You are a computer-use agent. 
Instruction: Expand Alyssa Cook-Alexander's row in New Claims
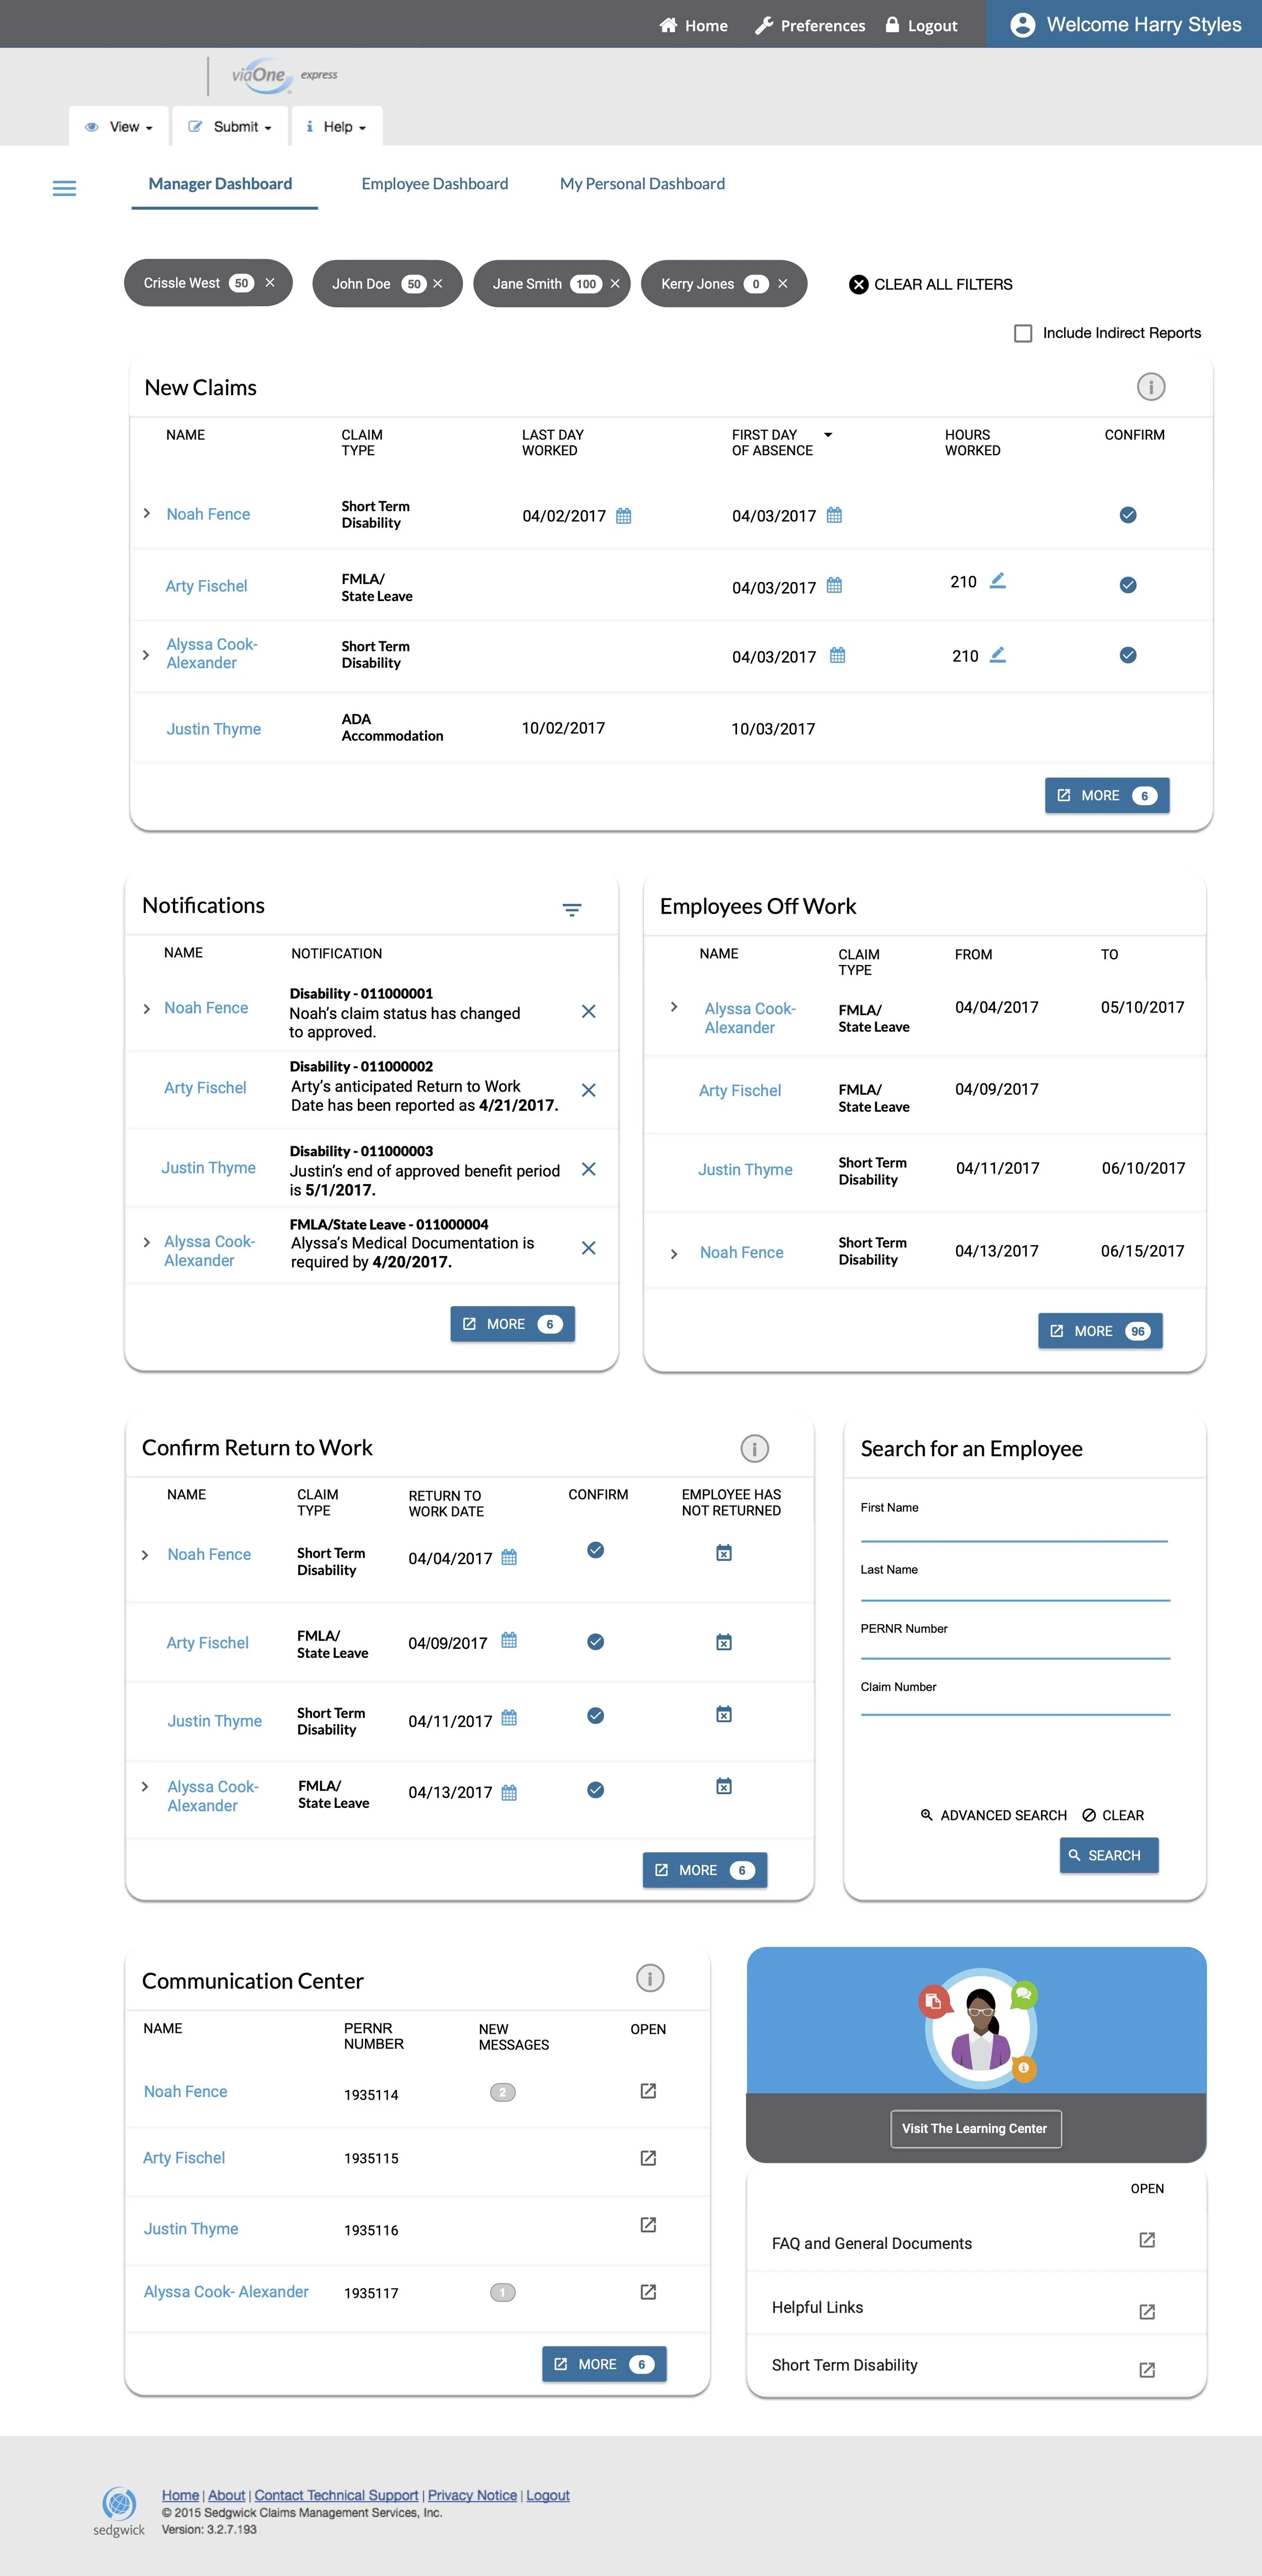(x=146, y=654)
